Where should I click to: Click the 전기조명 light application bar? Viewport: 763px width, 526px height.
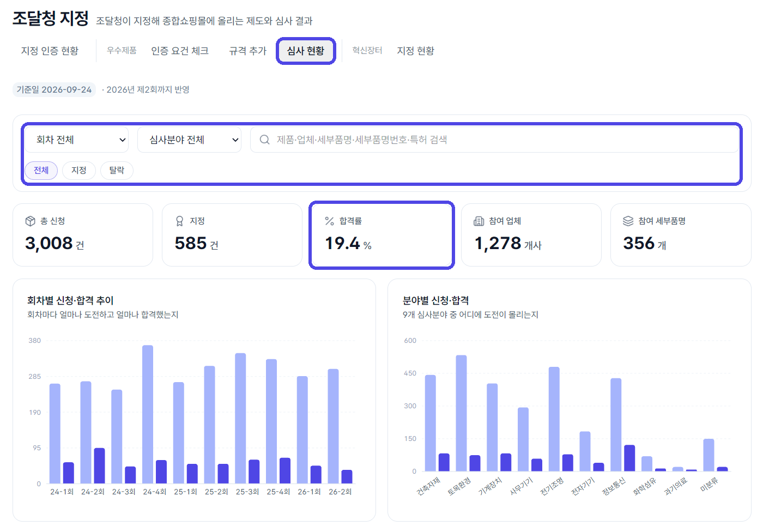click(x=554, y=419)
